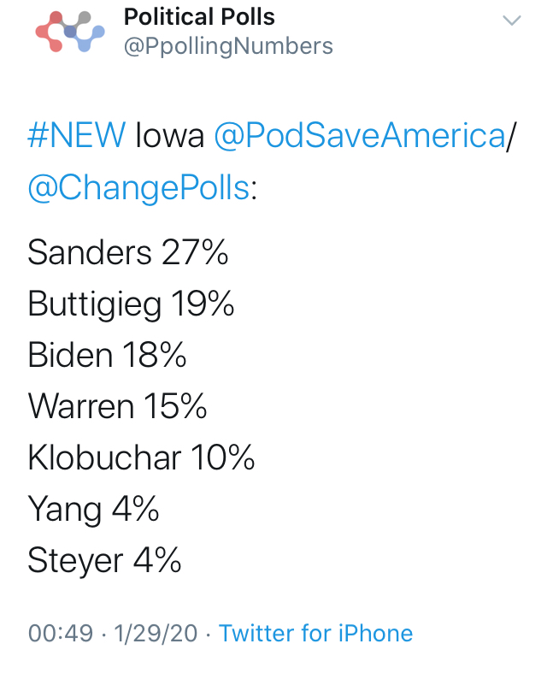Click the word Iowa in the tweet
The image size is (547, 673).
[x=169, y=136]
